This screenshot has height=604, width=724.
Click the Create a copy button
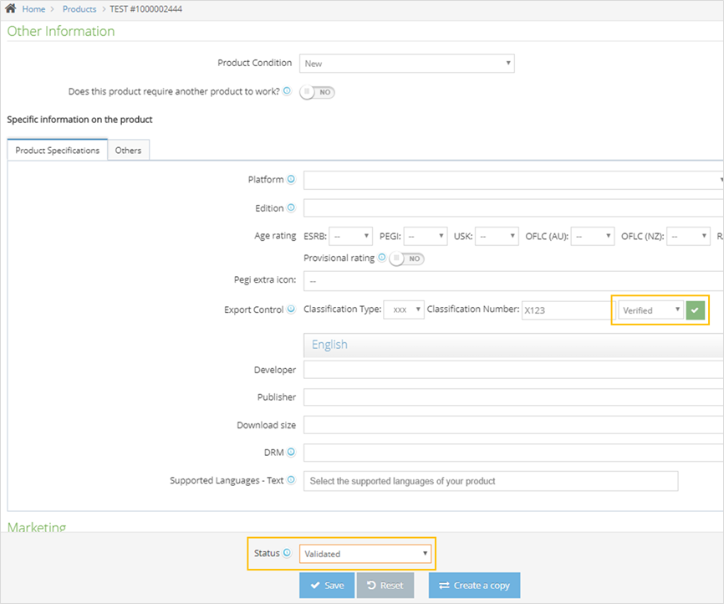click(474, 586)
